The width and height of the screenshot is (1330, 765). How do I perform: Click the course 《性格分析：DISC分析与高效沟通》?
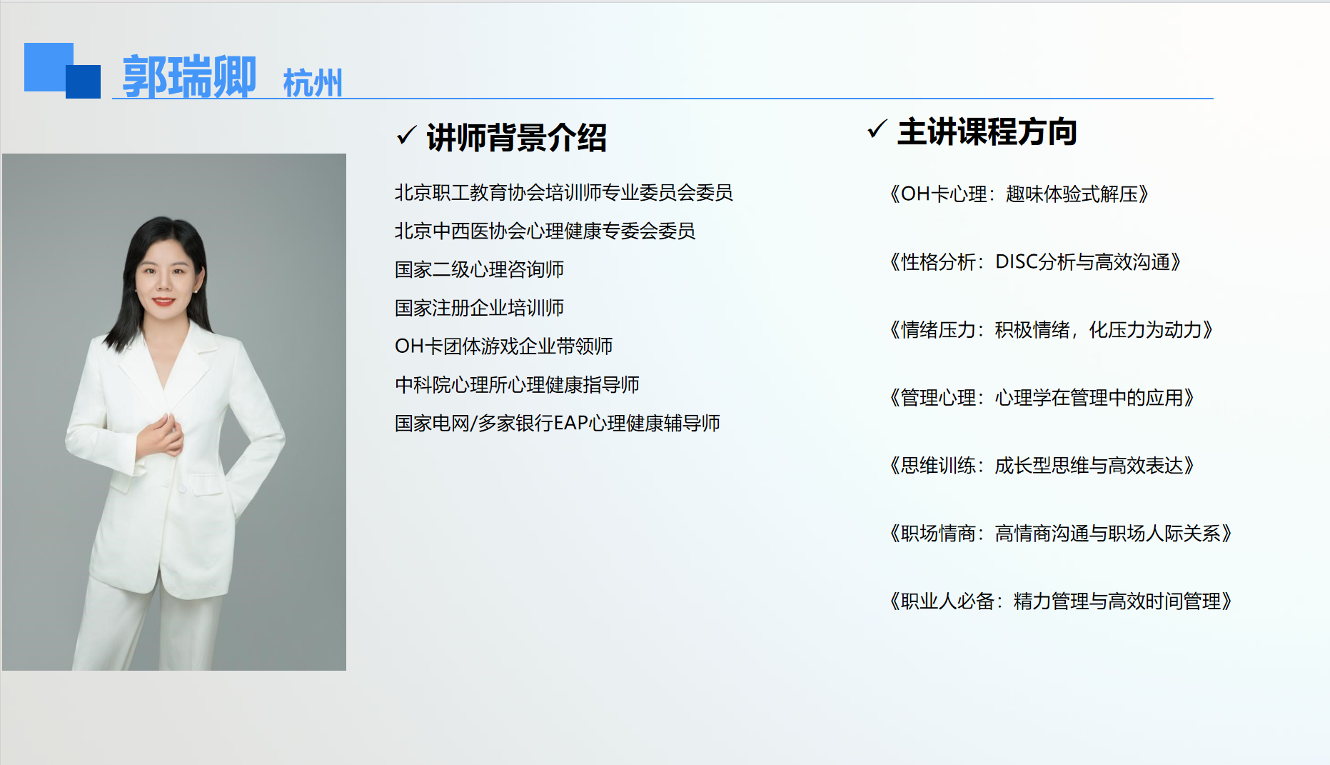(x=1034, y=262)
